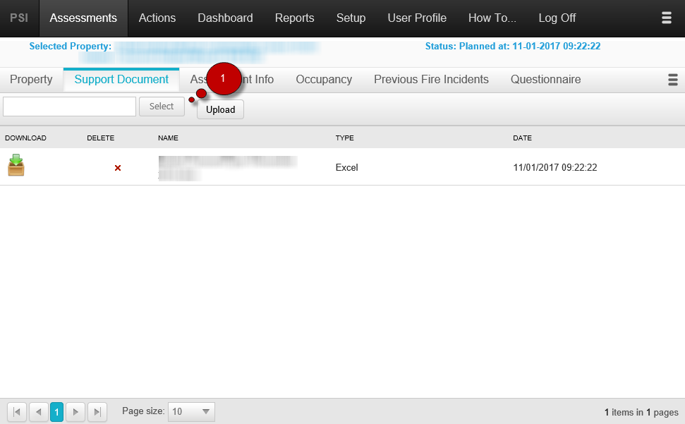Click the Upload button
The height and width of the screenshot is (424, 685).
(x=219, y=109)
